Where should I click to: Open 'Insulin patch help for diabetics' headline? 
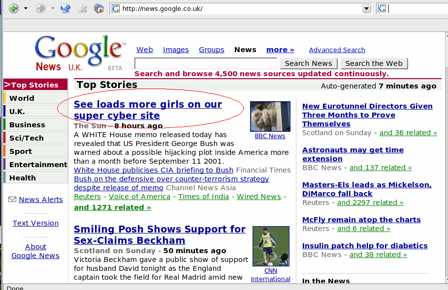pos(365,245)
